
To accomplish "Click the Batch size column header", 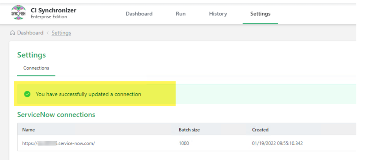I will pyautogui.click(x=189, y=130).
